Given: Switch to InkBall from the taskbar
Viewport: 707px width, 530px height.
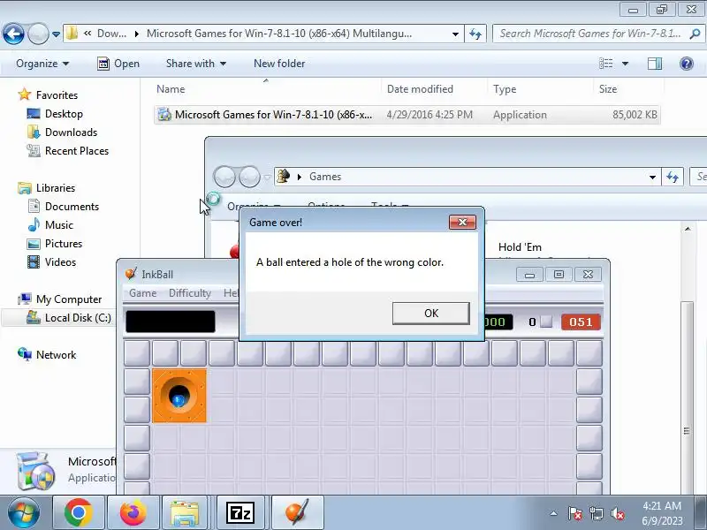Looking at the screenshot, I should point(297,512).
